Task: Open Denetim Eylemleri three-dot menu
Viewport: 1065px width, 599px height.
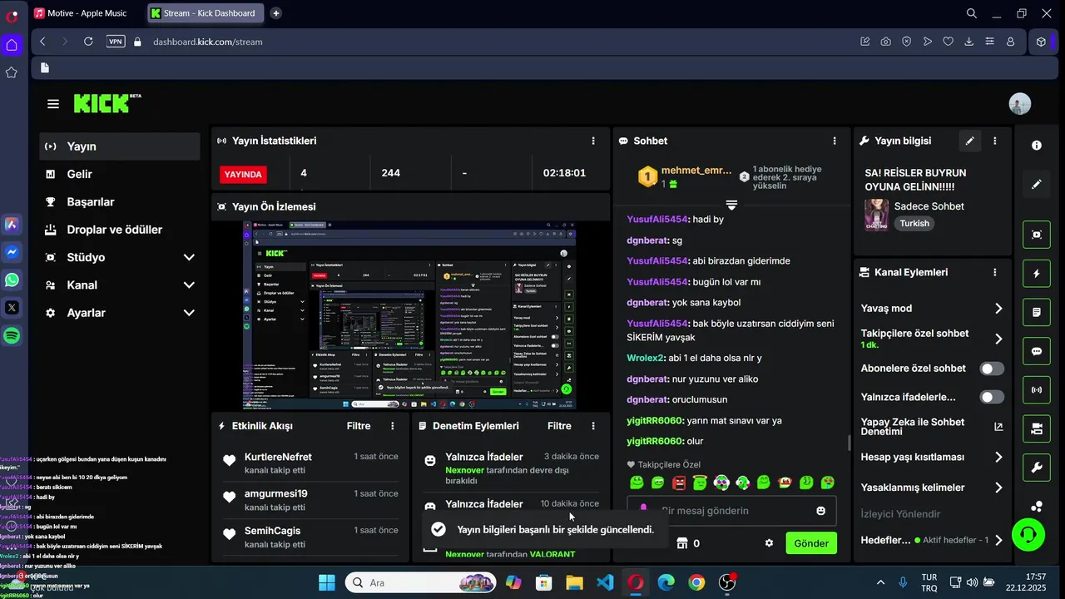Action: [593, 425]
